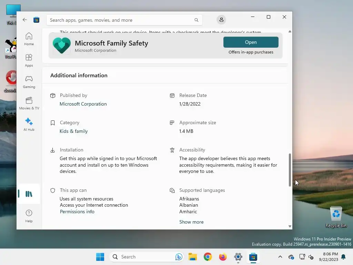The height and width of the screenshot is (265, 353).
Task: Open the AI Hub section
Action: click(x=29, y=125)
